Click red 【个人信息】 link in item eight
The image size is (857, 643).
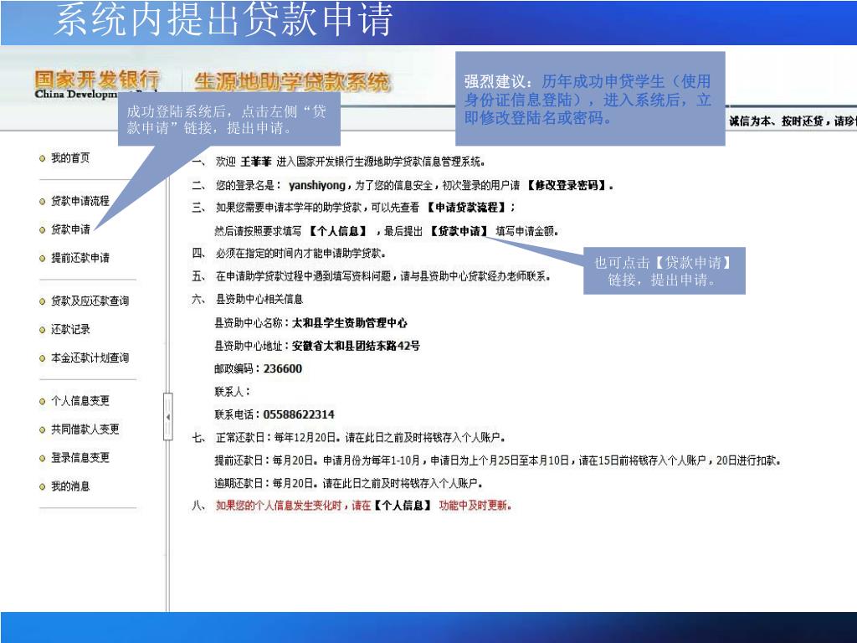coord(403,505)
